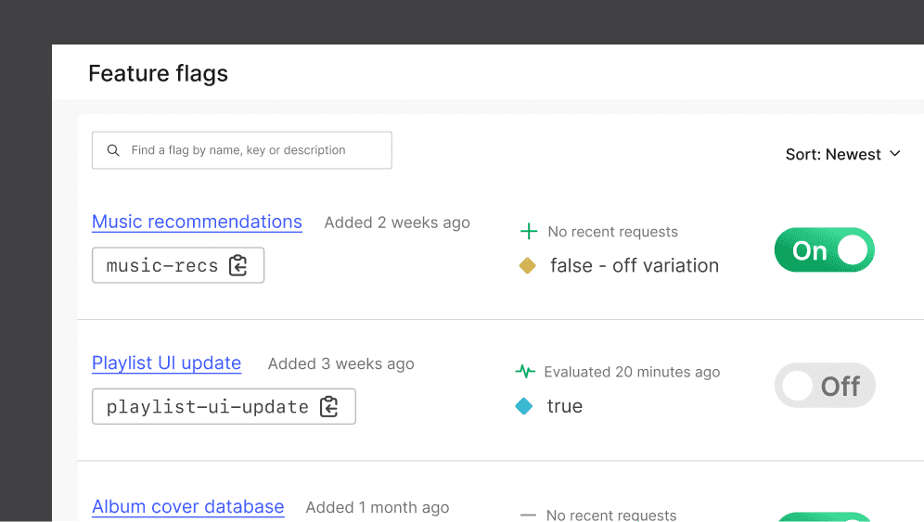924x522 pixels.
Task: Click the green pulse icon by Evaluated 20 minutes ago
Action: pos(525,372)
